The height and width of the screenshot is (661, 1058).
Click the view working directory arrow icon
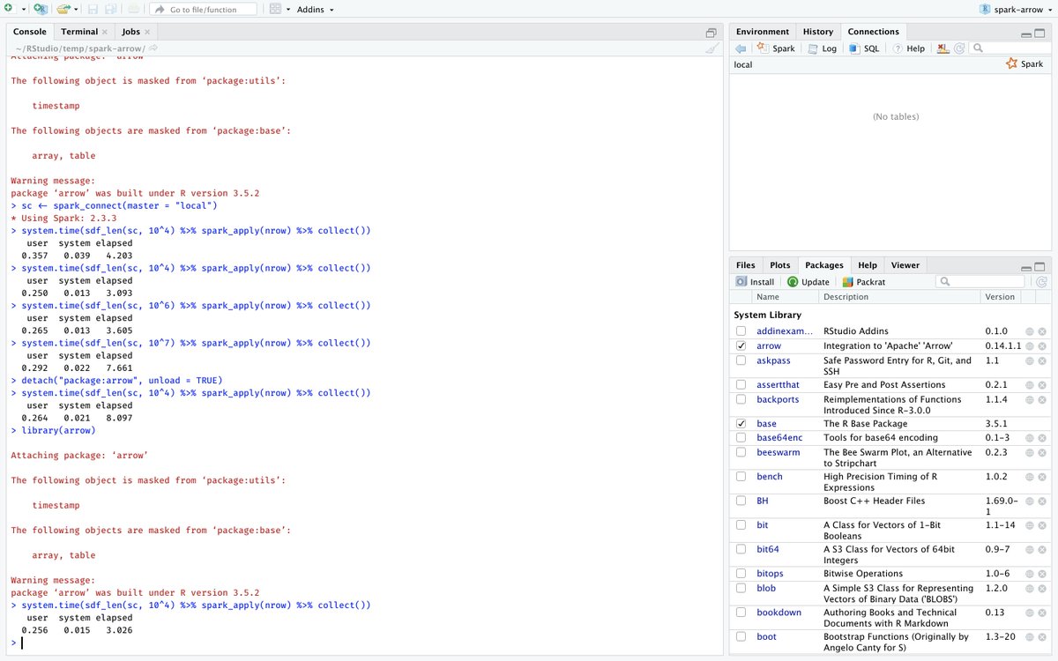(x=153, y=48)
